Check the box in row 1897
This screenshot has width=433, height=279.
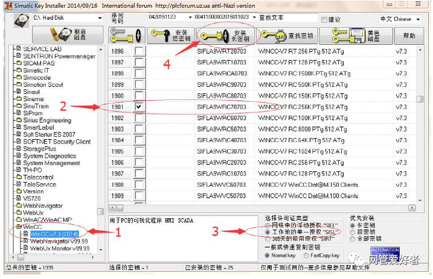pos(139,62)
